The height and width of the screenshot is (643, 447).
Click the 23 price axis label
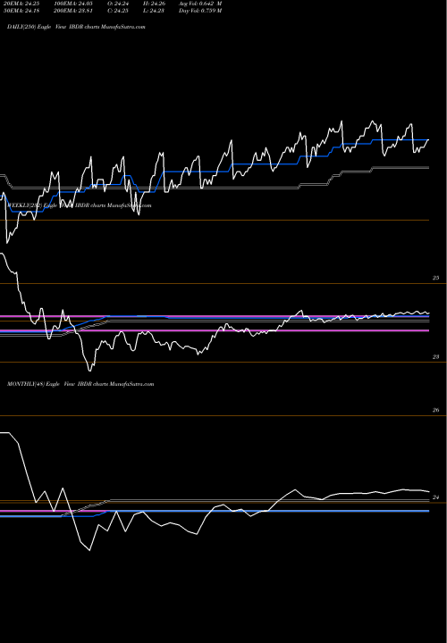tap(436, 357)
